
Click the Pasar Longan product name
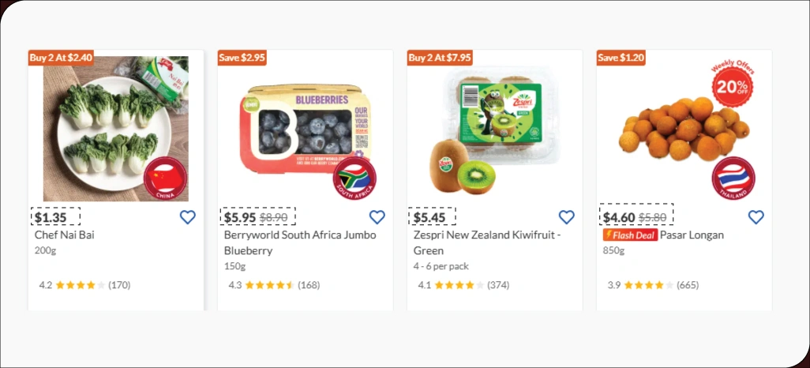[692, 235]
